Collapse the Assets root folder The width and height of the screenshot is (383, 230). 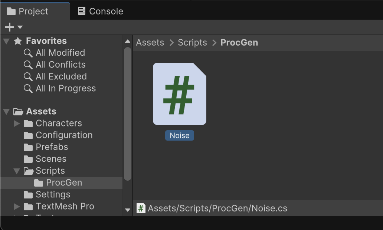[6, 111]
